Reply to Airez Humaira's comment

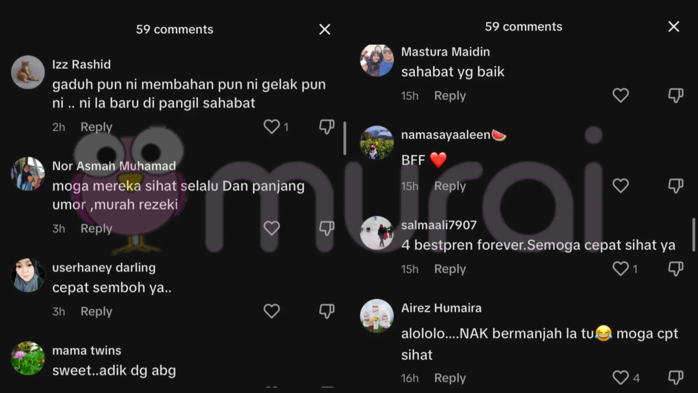(x=450, y=378)
